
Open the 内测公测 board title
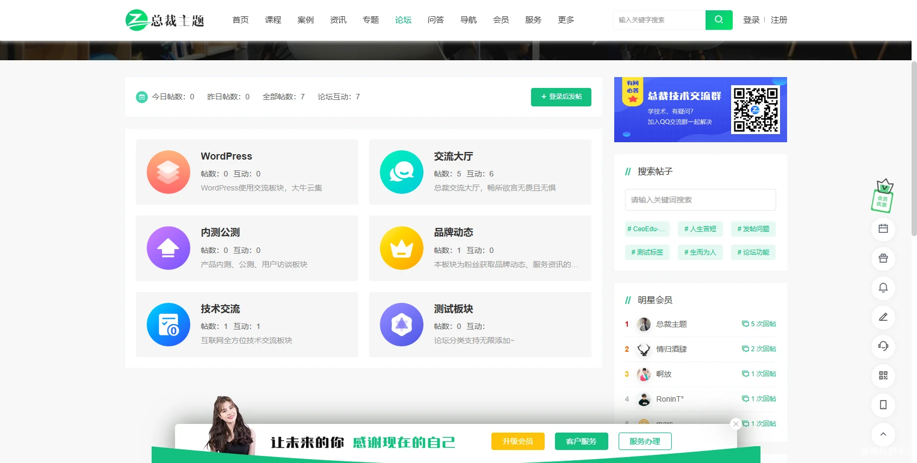220,232
